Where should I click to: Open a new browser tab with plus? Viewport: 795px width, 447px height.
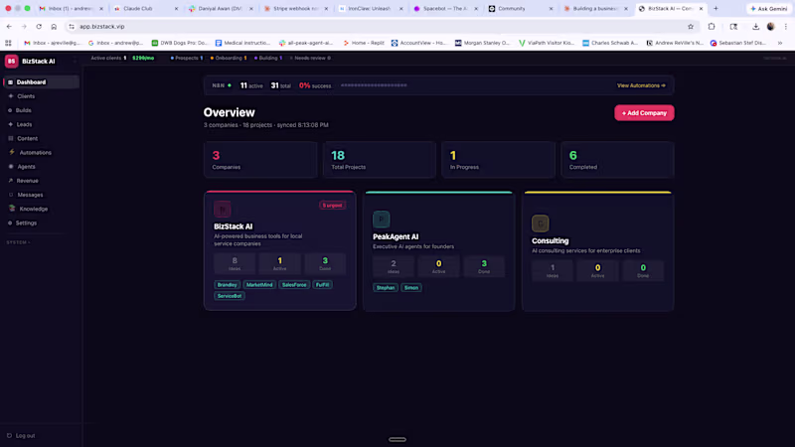coord(715,9)
